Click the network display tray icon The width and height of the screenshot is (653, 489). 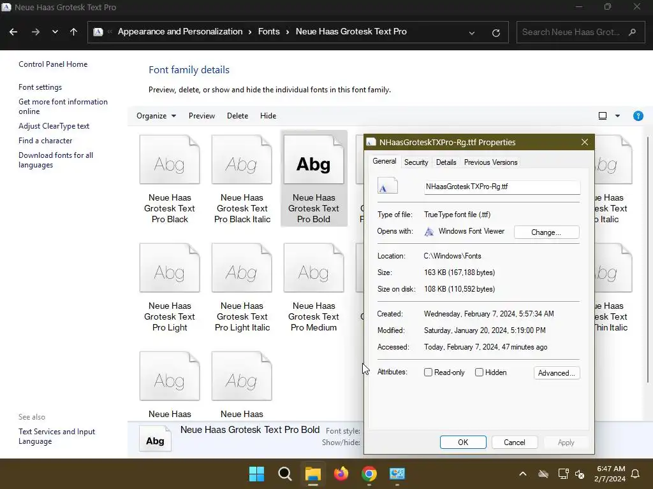[563, 474]
